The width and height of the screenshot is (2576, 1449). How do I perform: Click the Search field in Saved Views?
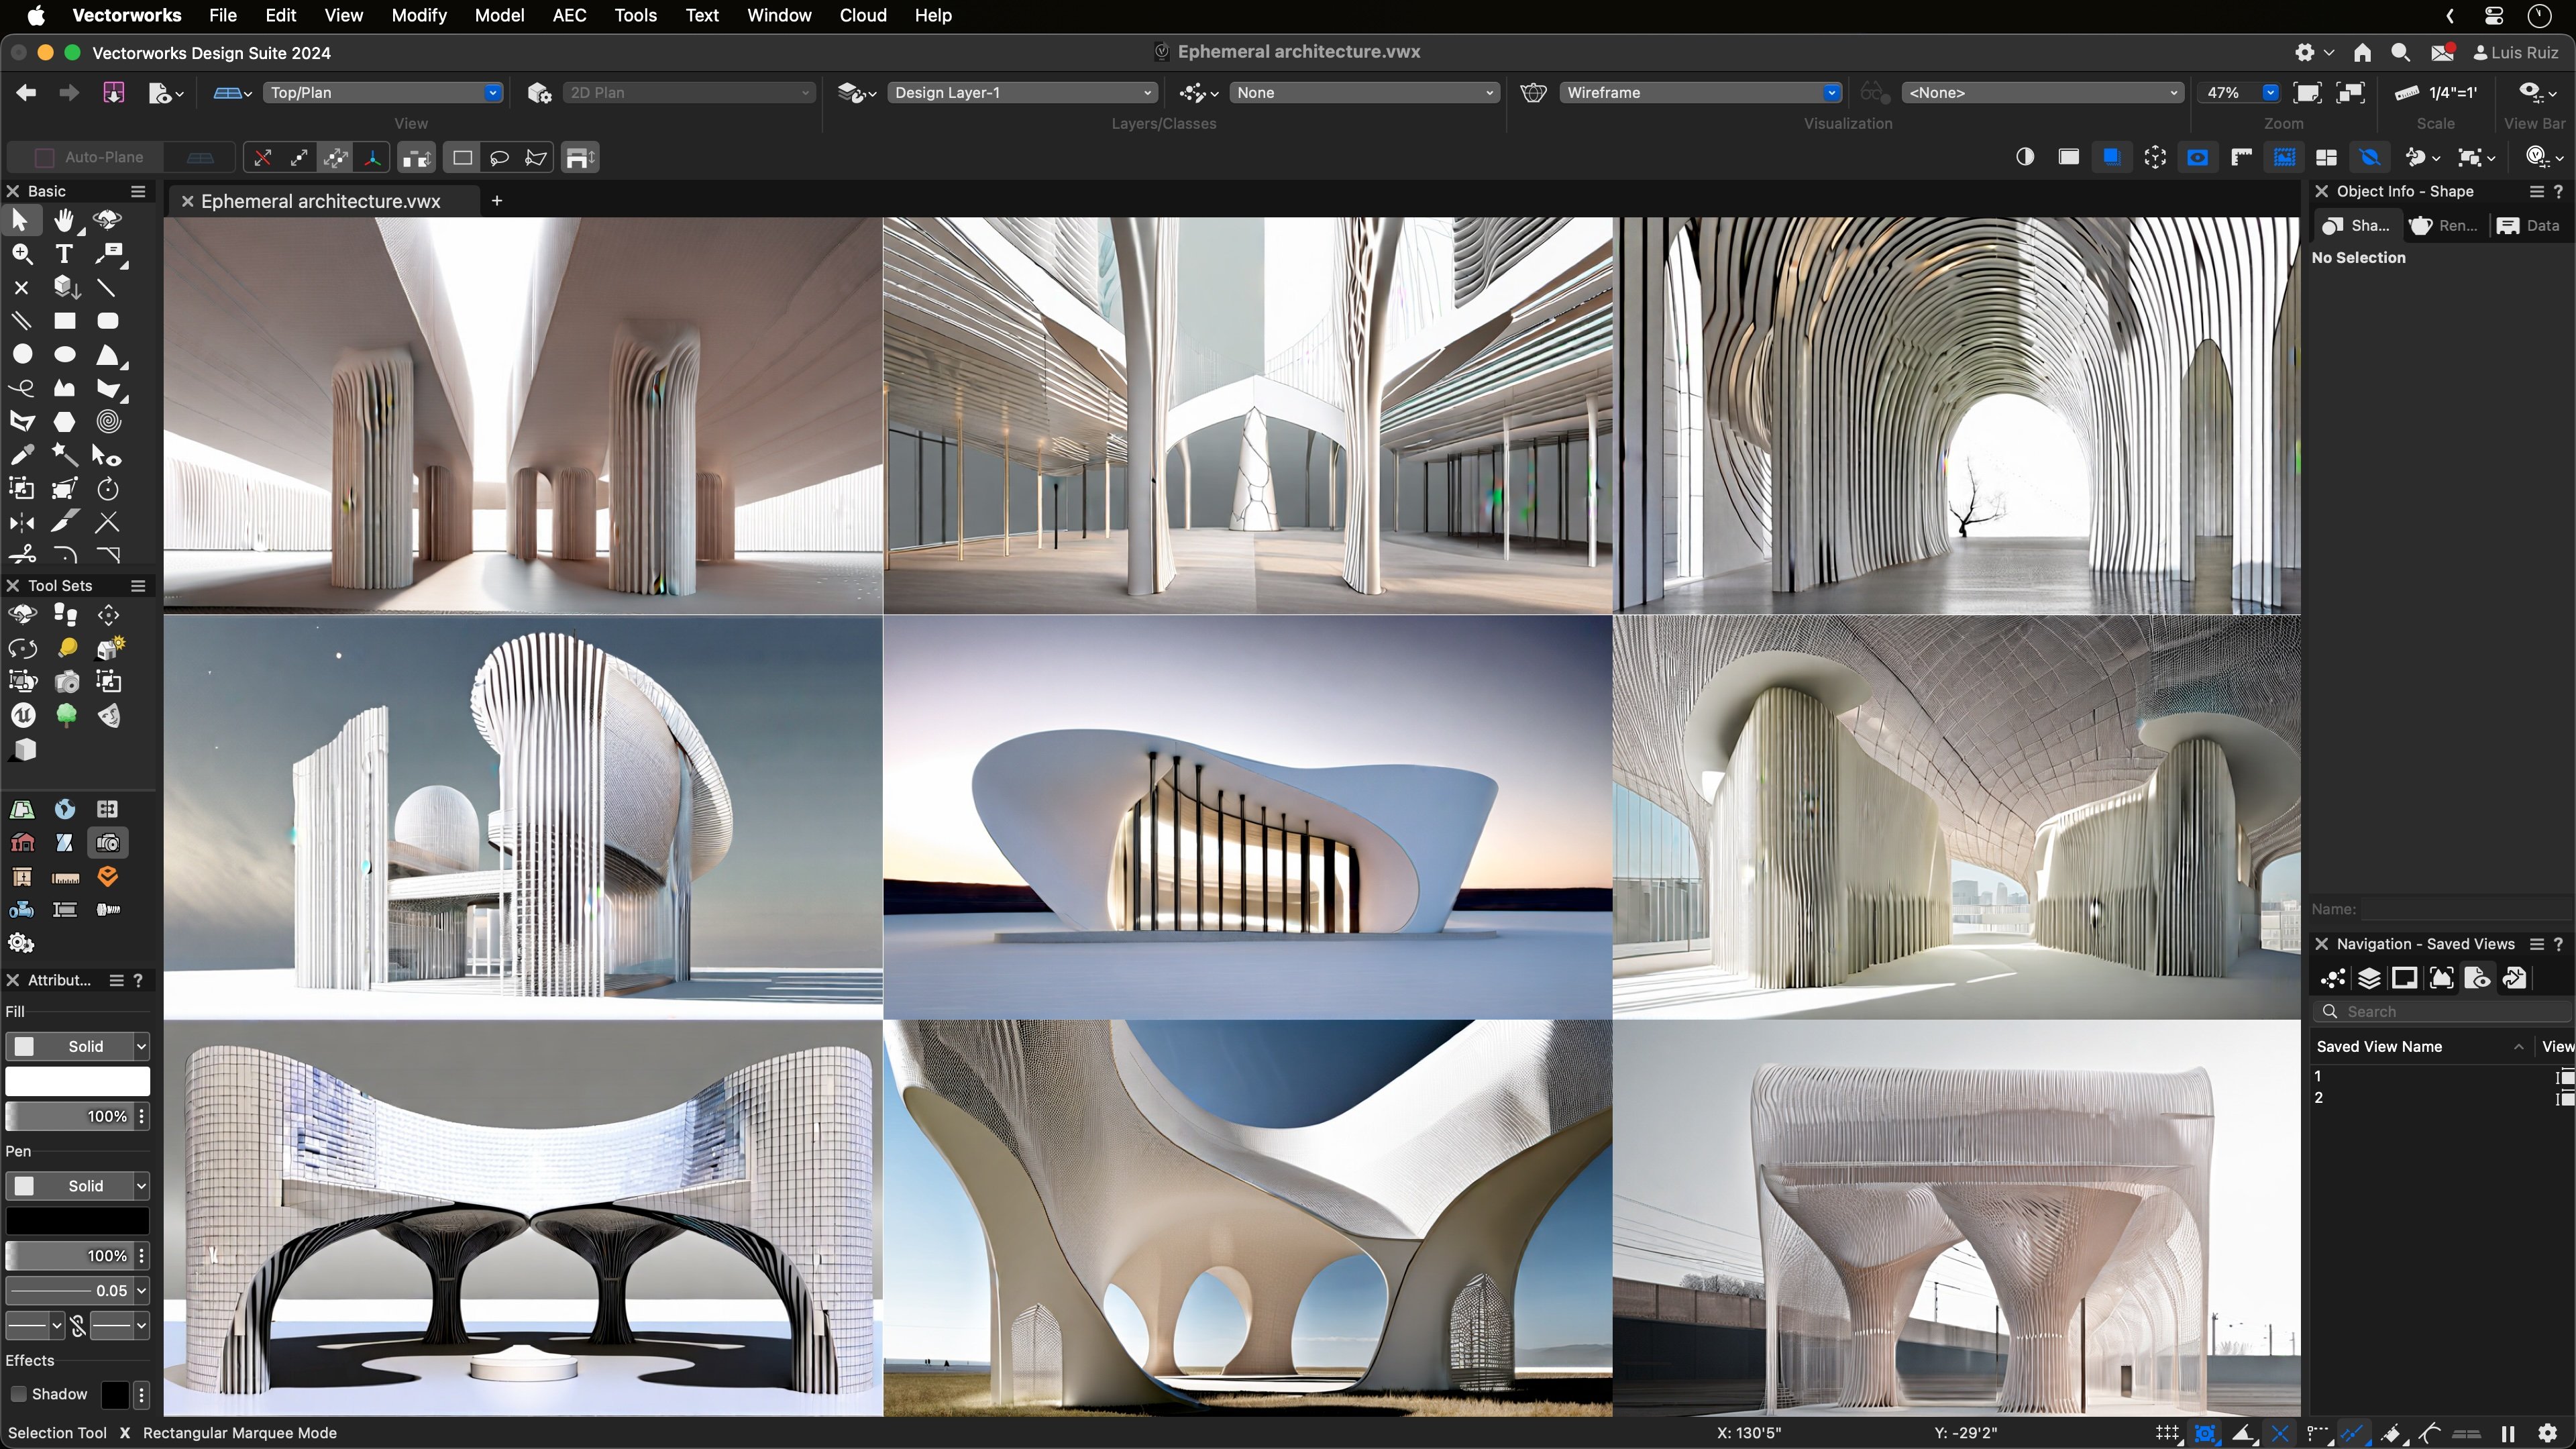[2444, 1011]
